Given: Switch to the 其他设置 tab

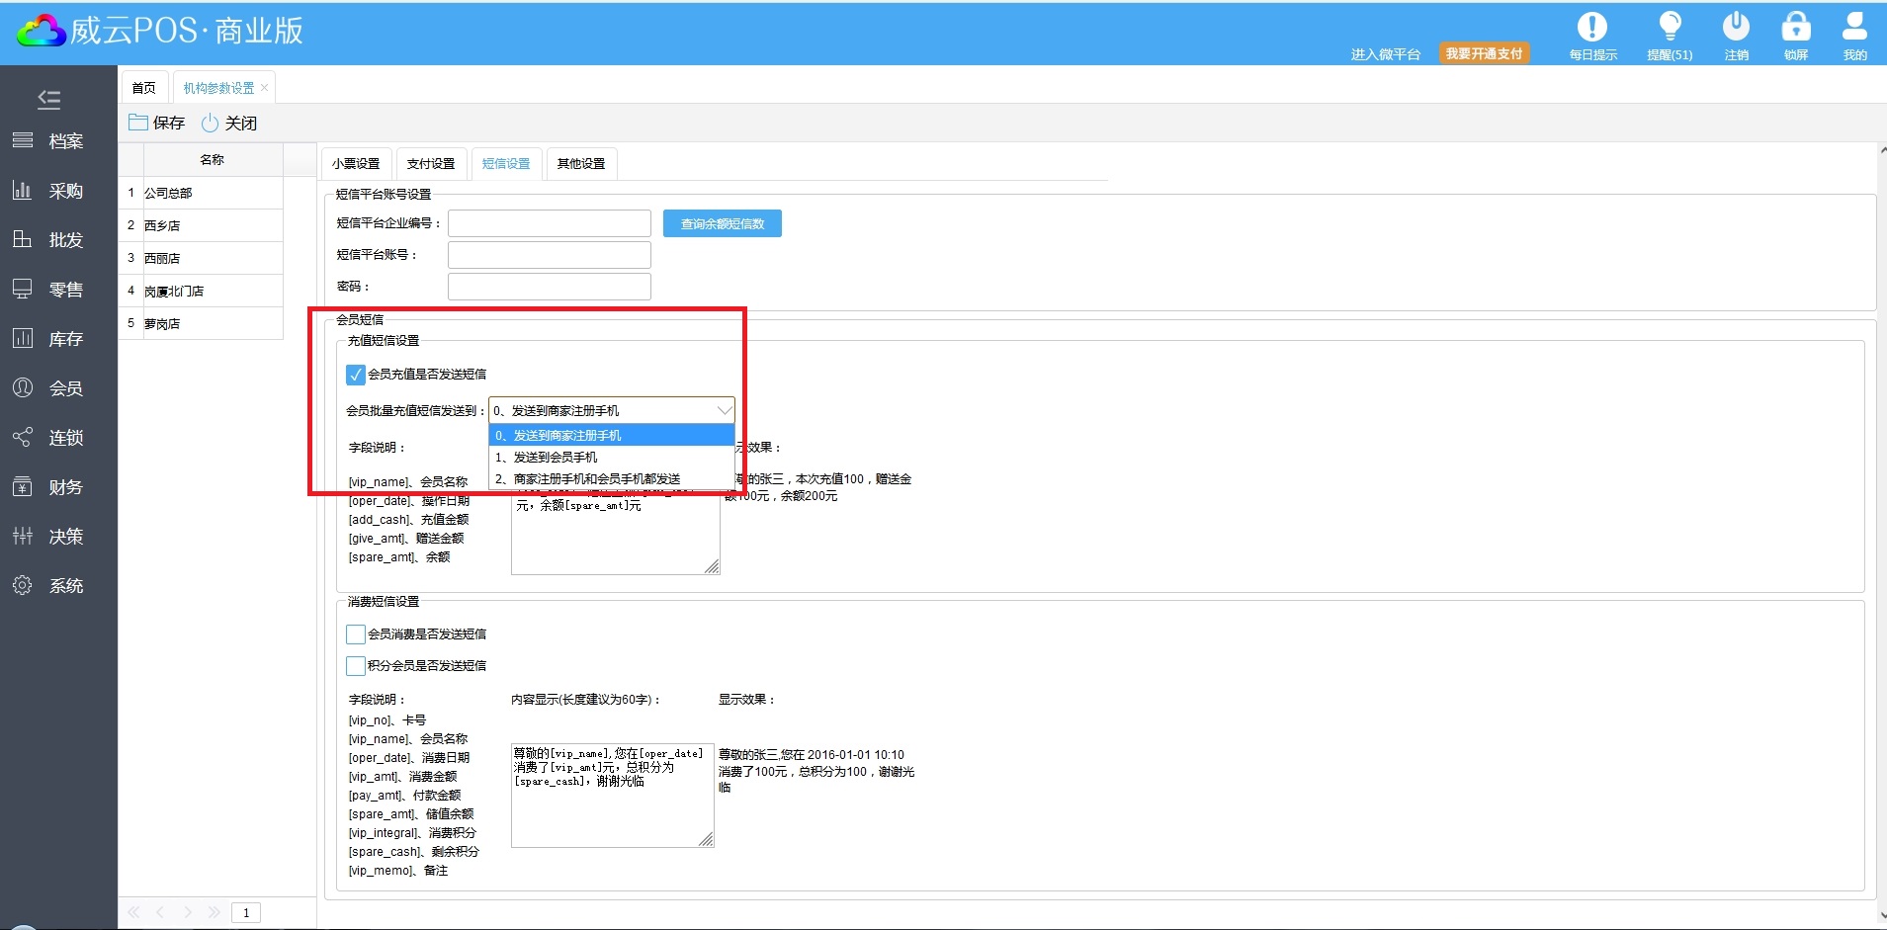Looking at the screenshot, I should [x=581, y=164].
